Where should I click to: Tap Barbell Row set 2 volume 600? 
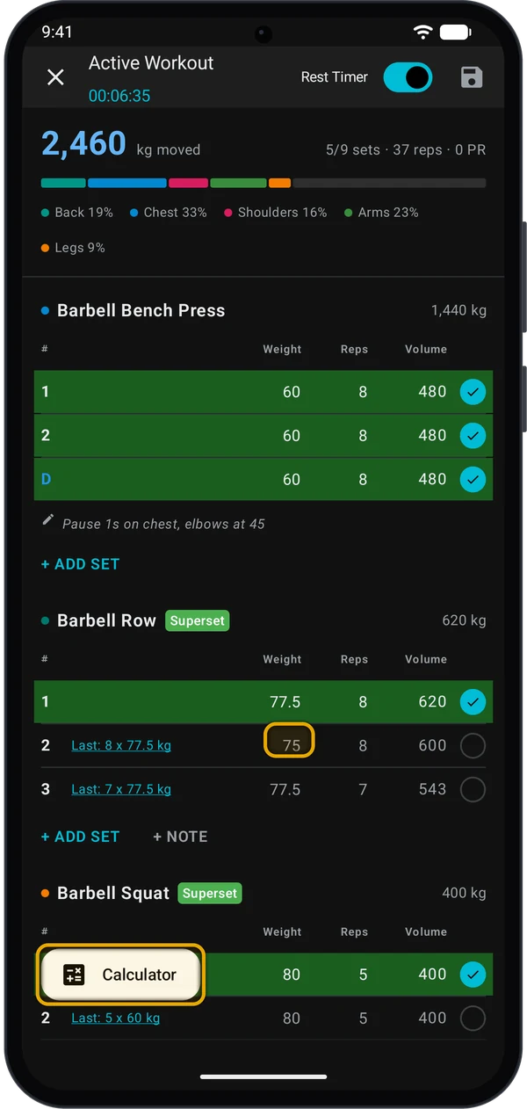point(432,746)
